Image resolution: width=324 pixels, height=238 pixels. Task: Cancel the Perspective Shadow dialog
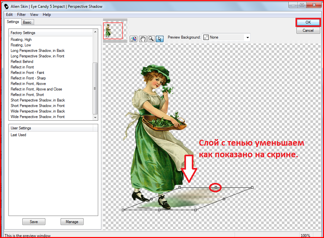[x=308, y=30]
